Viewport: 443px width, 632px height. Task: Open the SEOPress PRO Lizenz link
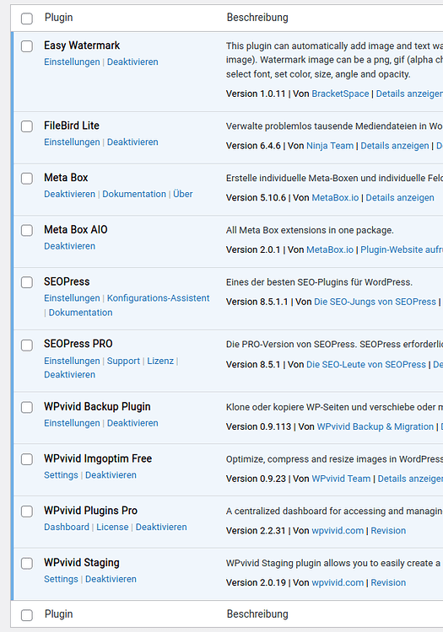pyautogui.click(x=160, y=361)
